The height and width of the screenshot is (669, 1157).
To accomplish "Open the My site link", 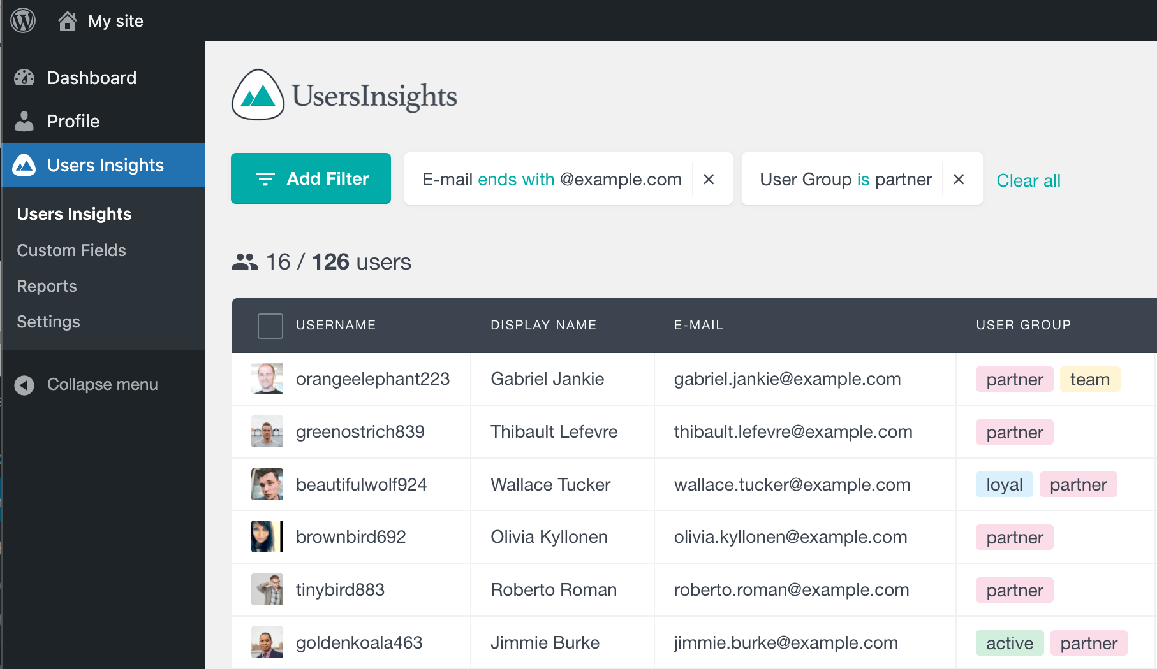I will (x=115, y=21).
